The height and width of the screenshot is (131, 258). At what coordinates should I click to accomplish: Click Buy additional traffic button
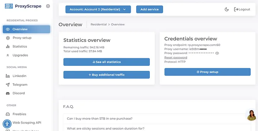(106, 75)
